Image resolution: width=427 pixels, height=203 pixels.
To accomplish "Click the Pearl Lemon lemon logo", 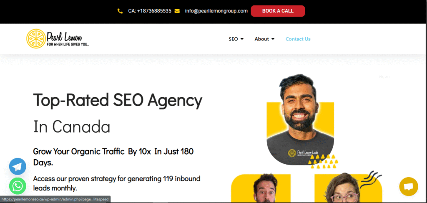I will point(36,39).
